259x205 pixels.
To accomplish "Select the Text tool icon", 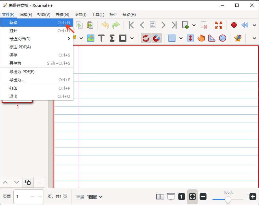I will tap(101, 38).
